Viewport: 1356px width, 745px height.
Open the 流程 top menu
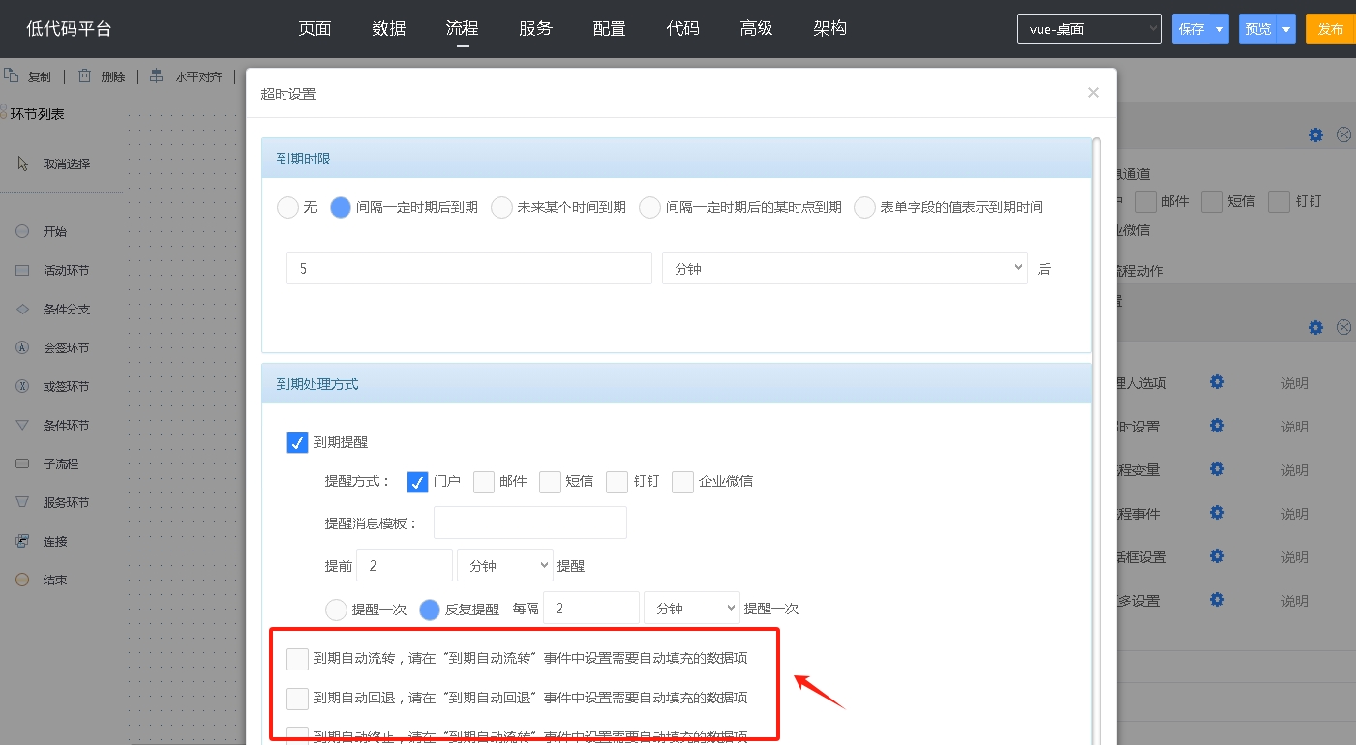click(x=462, y=28)
